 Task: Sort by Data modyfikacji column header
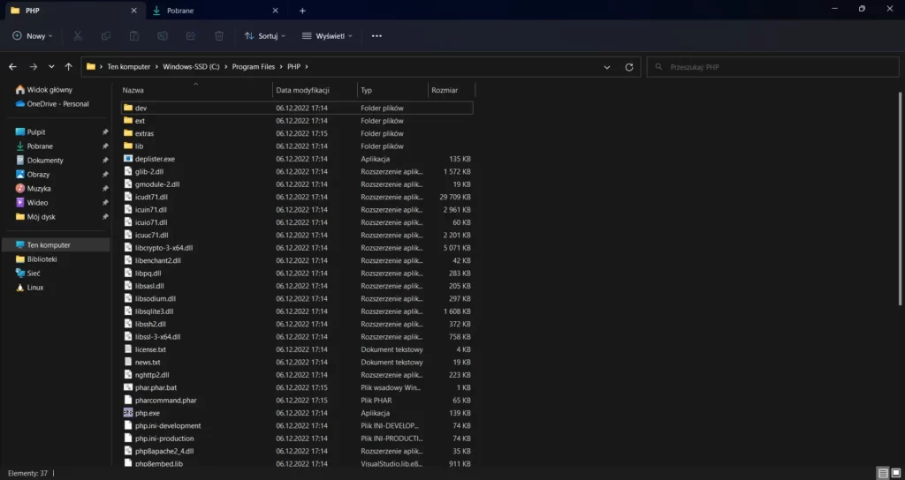pos(316,91)
